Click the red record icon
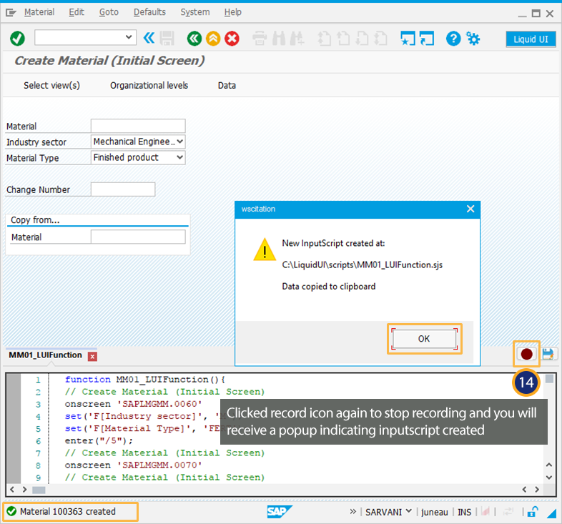Viewport: 562px width, 524px height. coord(526,354)
